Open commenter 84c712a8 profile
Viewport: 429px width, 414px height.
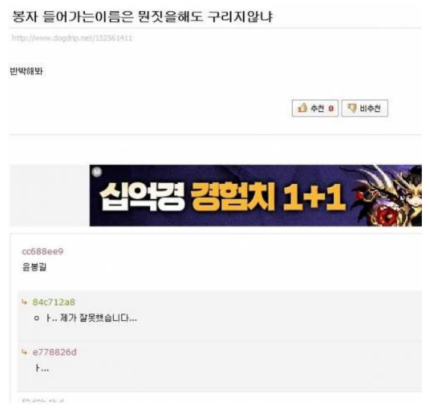[x=54, y=302]
